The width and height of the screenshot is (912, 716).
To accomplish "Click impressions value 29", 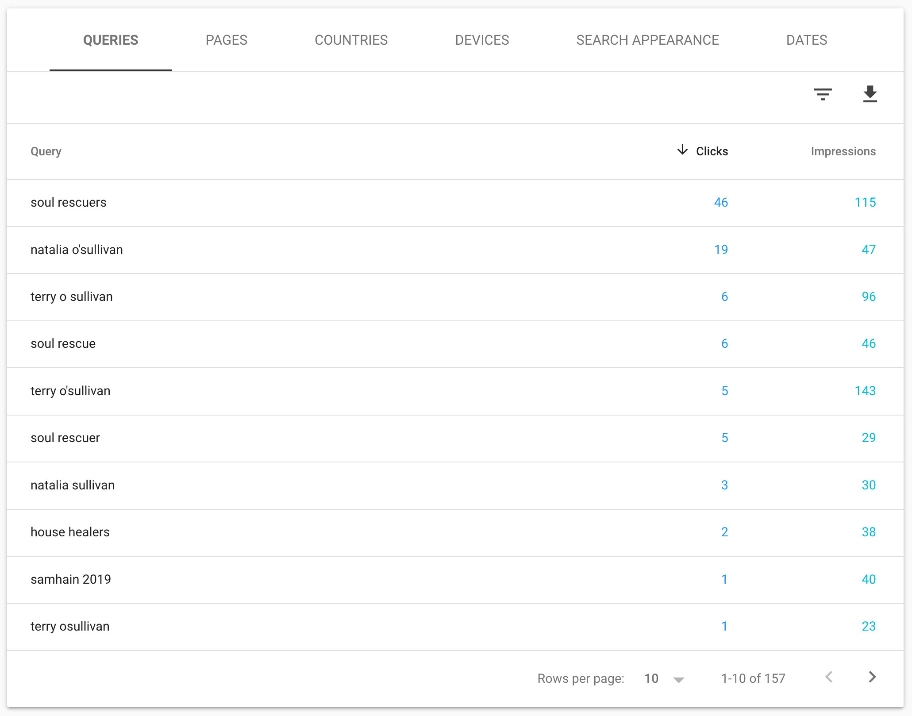I will pos(869,438).
